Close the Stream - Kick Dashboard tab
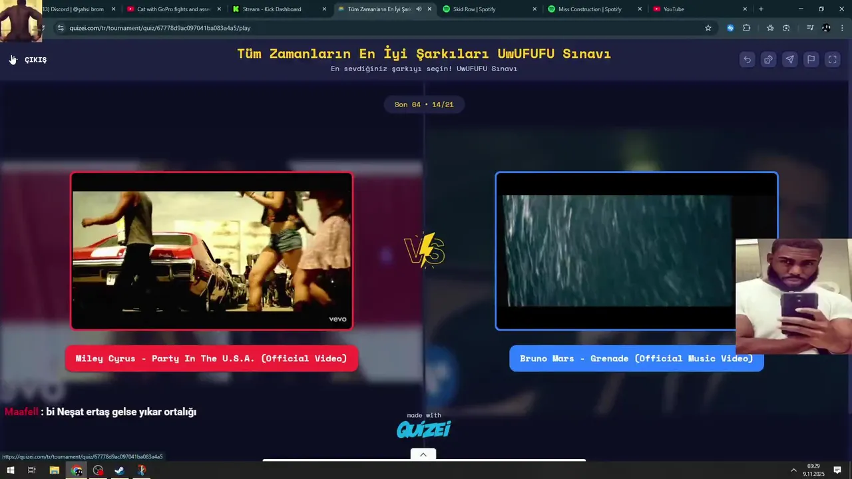 click(x=324, y=9)
